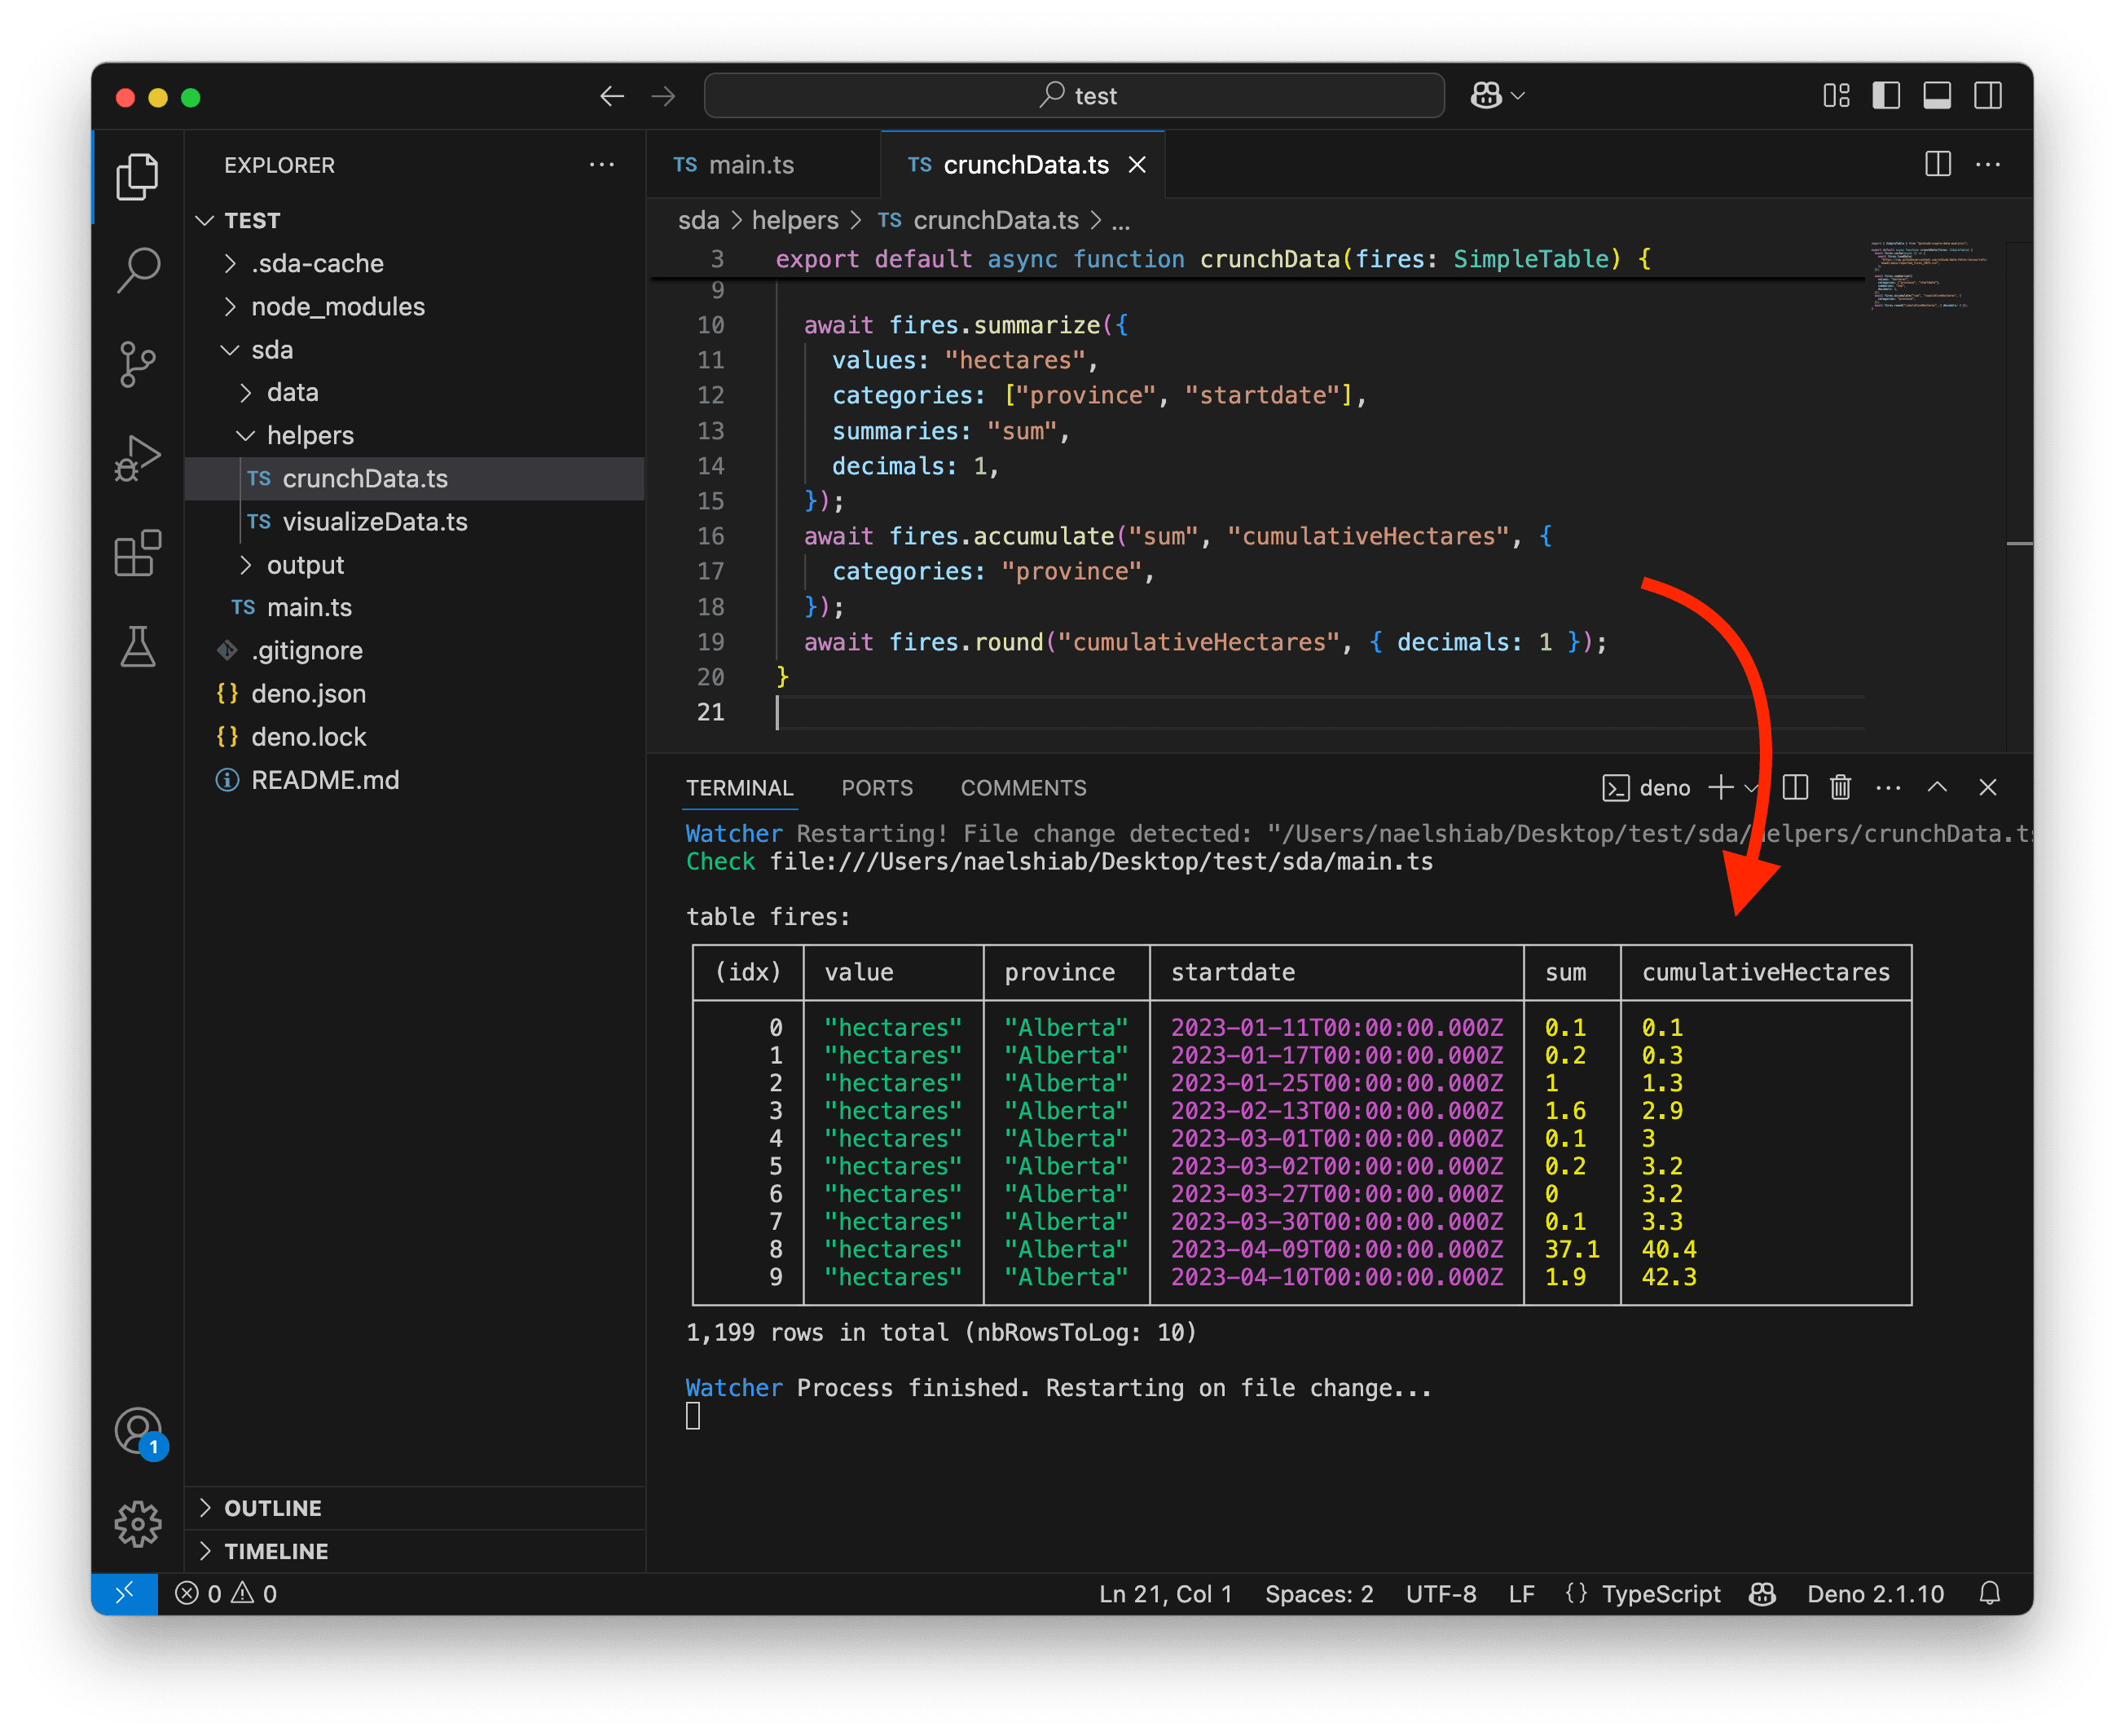Open the .gitignore file
This screenshot has width=2125, height=1736.
(x=415, y=650)
